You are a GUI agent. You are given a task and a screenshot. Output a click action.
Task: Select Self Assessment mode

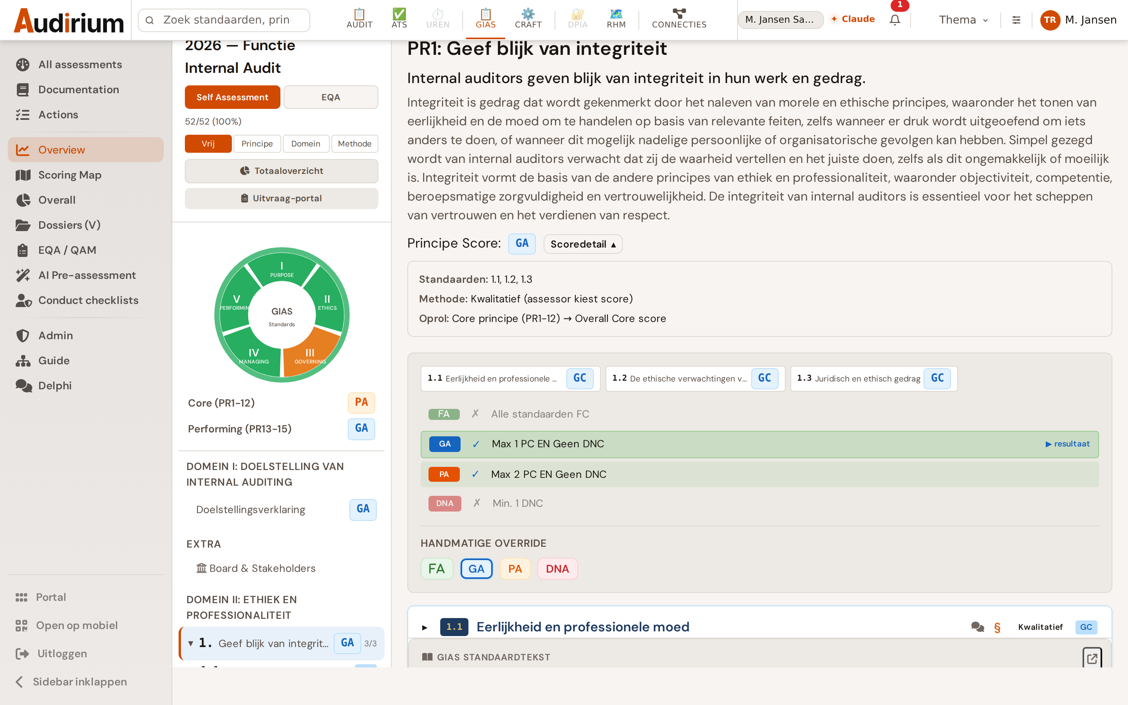click(x=232, y=97)
